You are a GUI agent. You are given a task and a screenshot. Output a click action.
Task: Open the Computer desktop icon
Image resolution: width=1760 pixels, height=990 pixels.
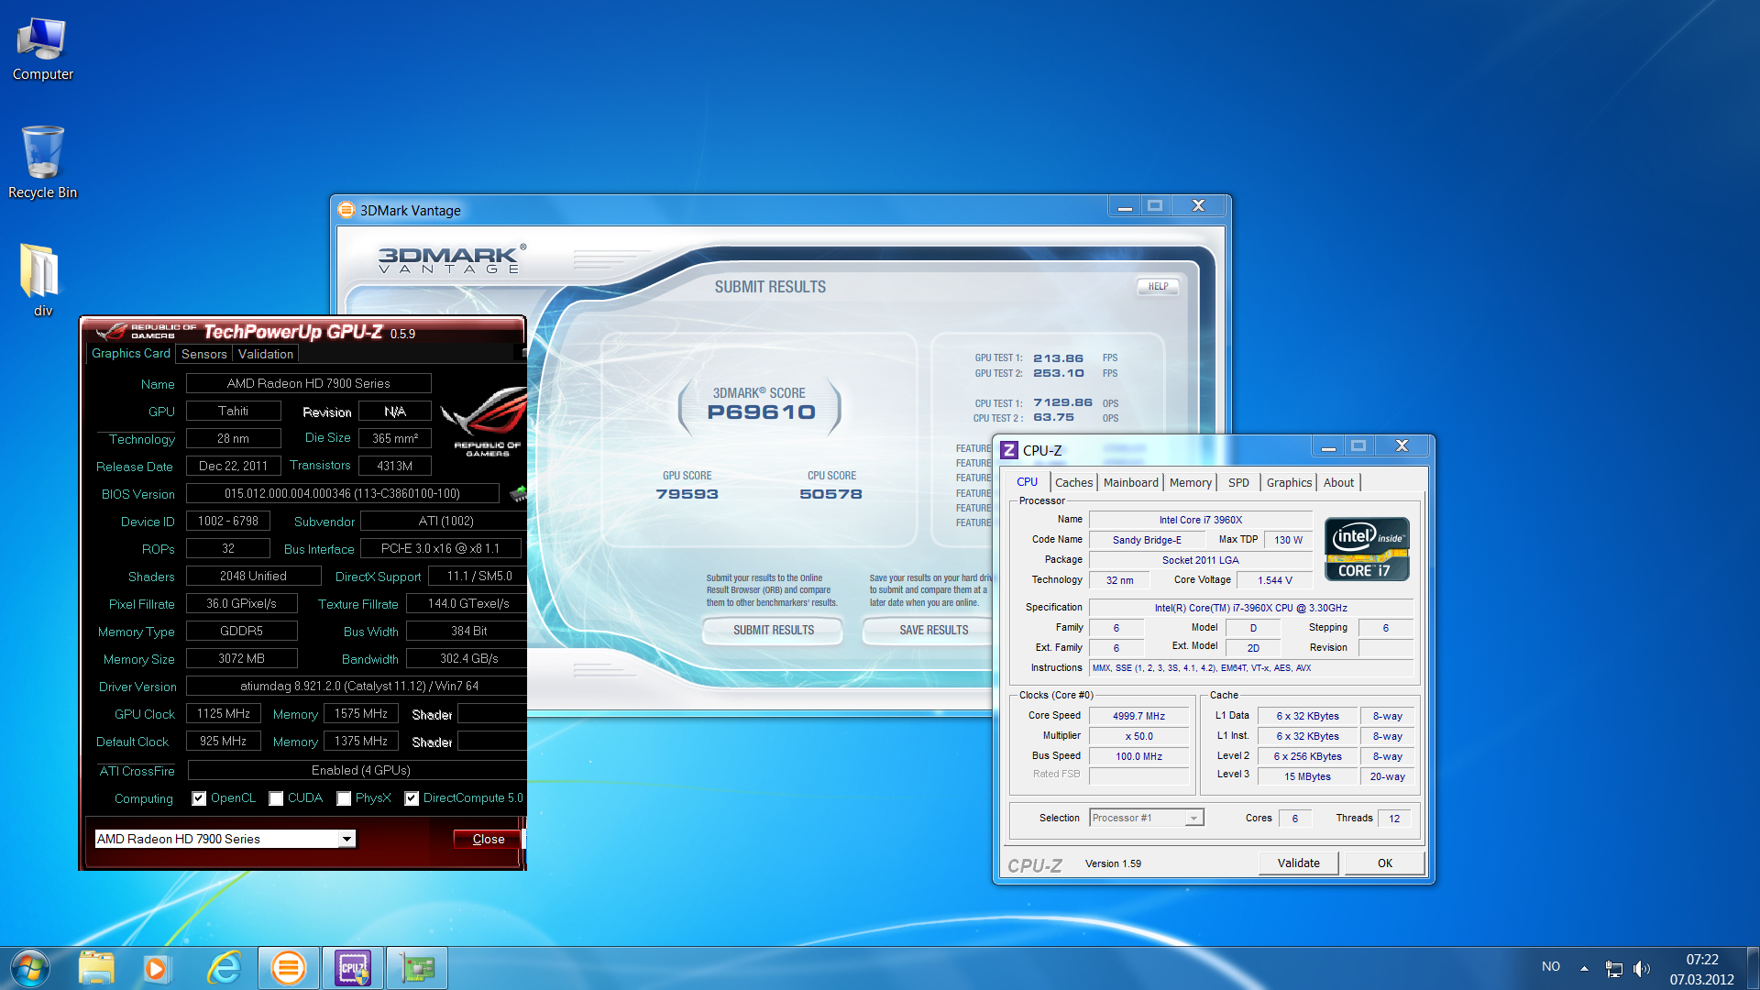point(42,49)
